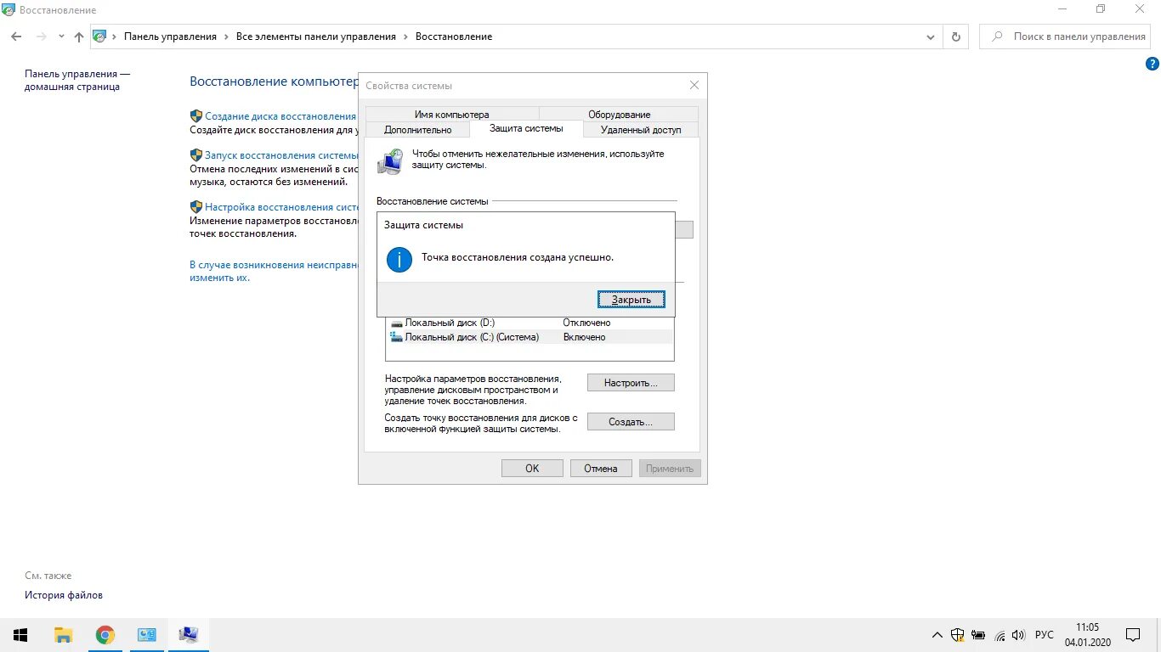Click the 'Создать...' button

tap(631, 422)
